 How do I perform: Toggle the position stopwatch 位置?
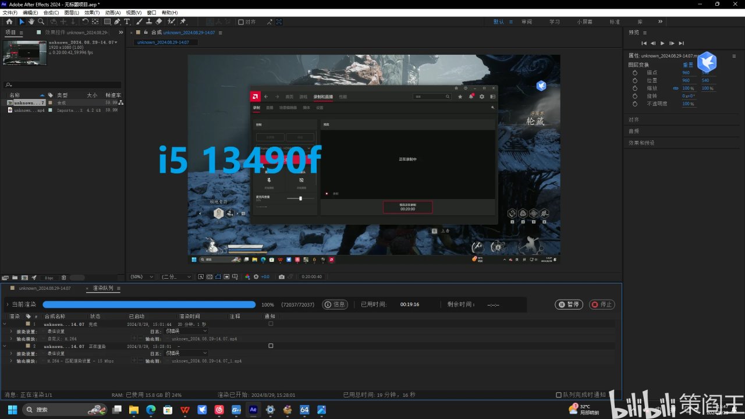click(x=634, y=80)
